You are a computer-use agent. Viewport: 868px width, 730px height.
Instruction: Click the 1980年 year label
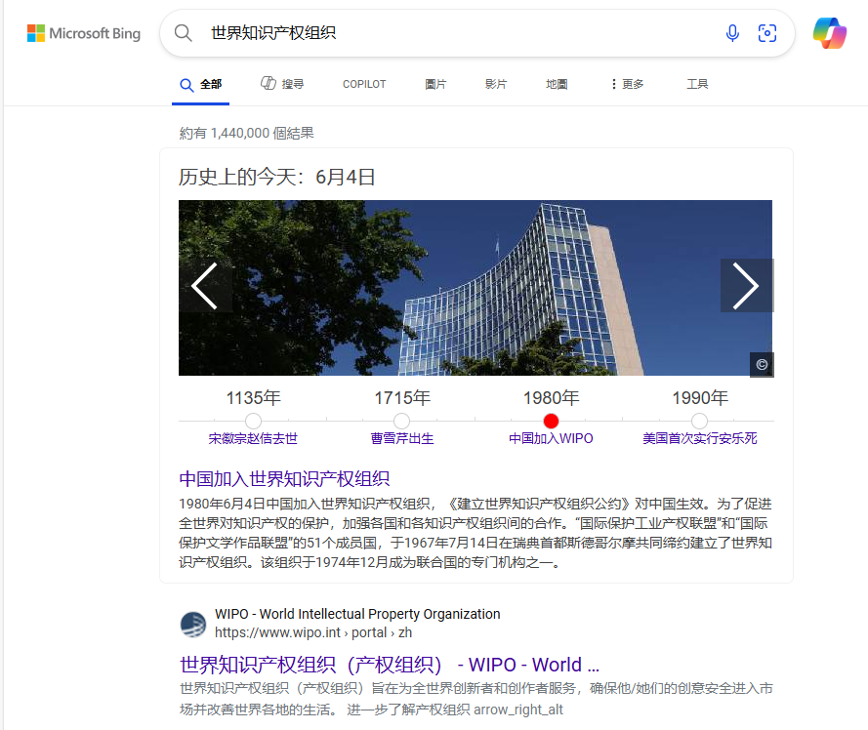[x=551, y=398]
